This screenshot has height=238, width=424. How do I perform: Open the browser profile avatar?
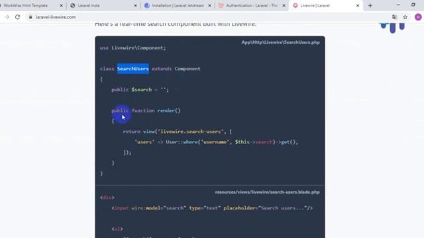click(418, 17)
